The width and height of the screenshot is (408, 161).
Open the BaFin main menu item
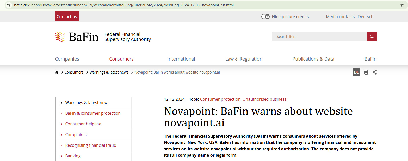click(370, 59)
